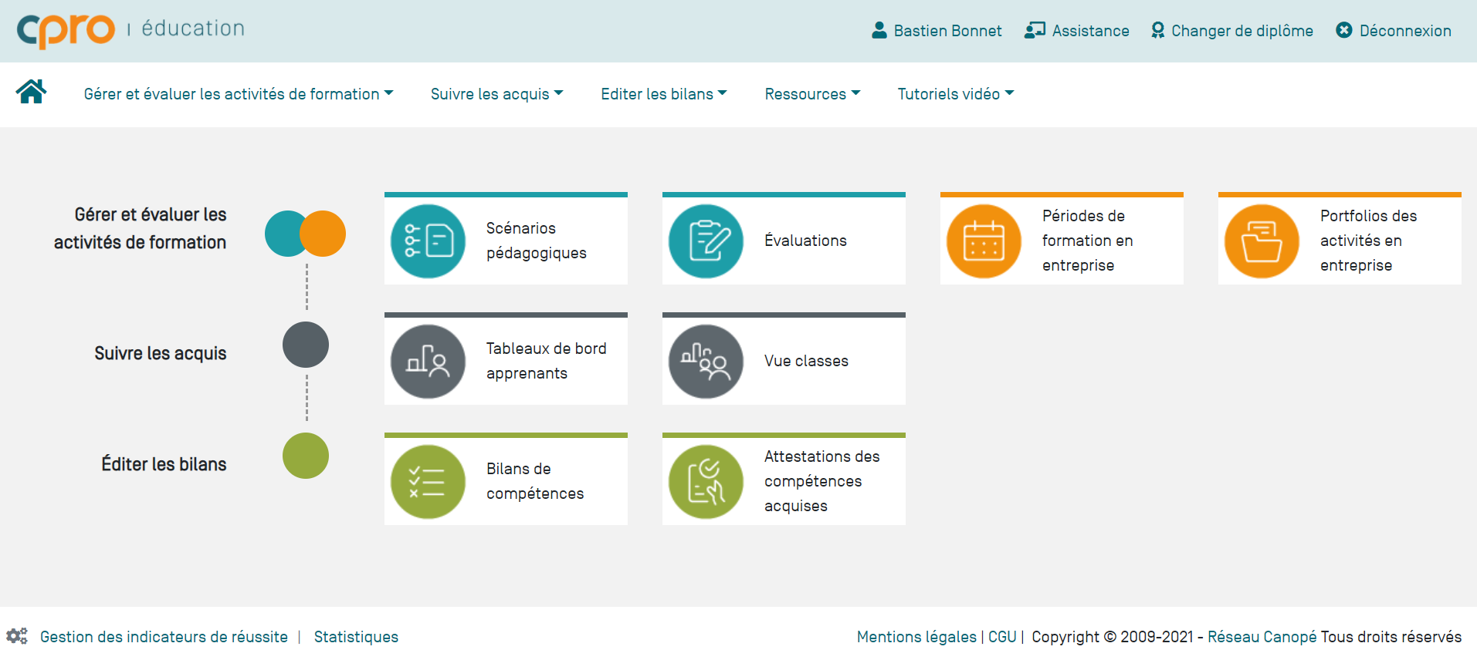
Task: Click the Tableaux de bord apprenants icon
Action: coord(428,362)
